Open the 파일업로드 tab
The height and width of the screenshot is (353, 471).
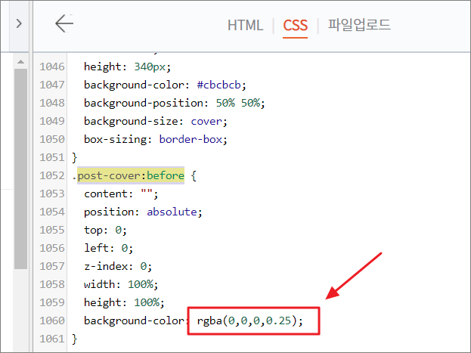pyautogui.click(x=359, y=25)
